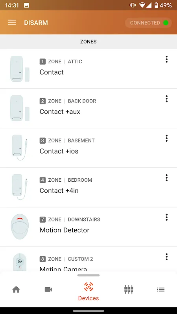Screen dimensions: 177x314
Task: Open the Contact +4in zone entry
Action: [x=88, y=187]
